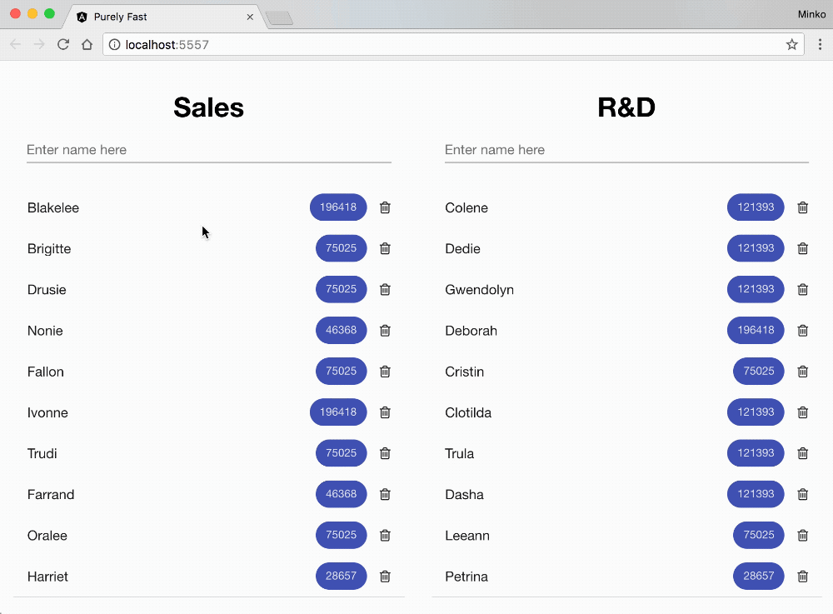833x614 pixels.
Task: Select the name Brigitte
Action: tap(49, 249)
